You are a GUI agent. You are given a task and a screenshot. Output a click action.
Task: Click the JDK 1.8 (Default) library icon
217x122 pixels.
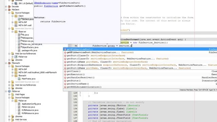click(x=16, y=3)
